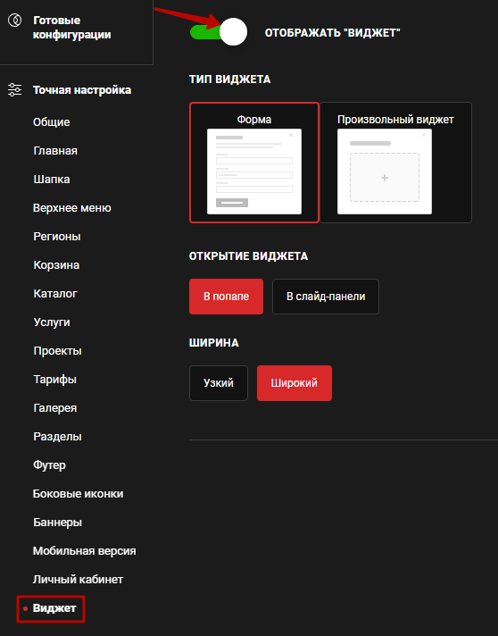The height and width of the screenshot is (636, 498).
Task: Open Готовые конфигурации tab
Action: (71, 27)
